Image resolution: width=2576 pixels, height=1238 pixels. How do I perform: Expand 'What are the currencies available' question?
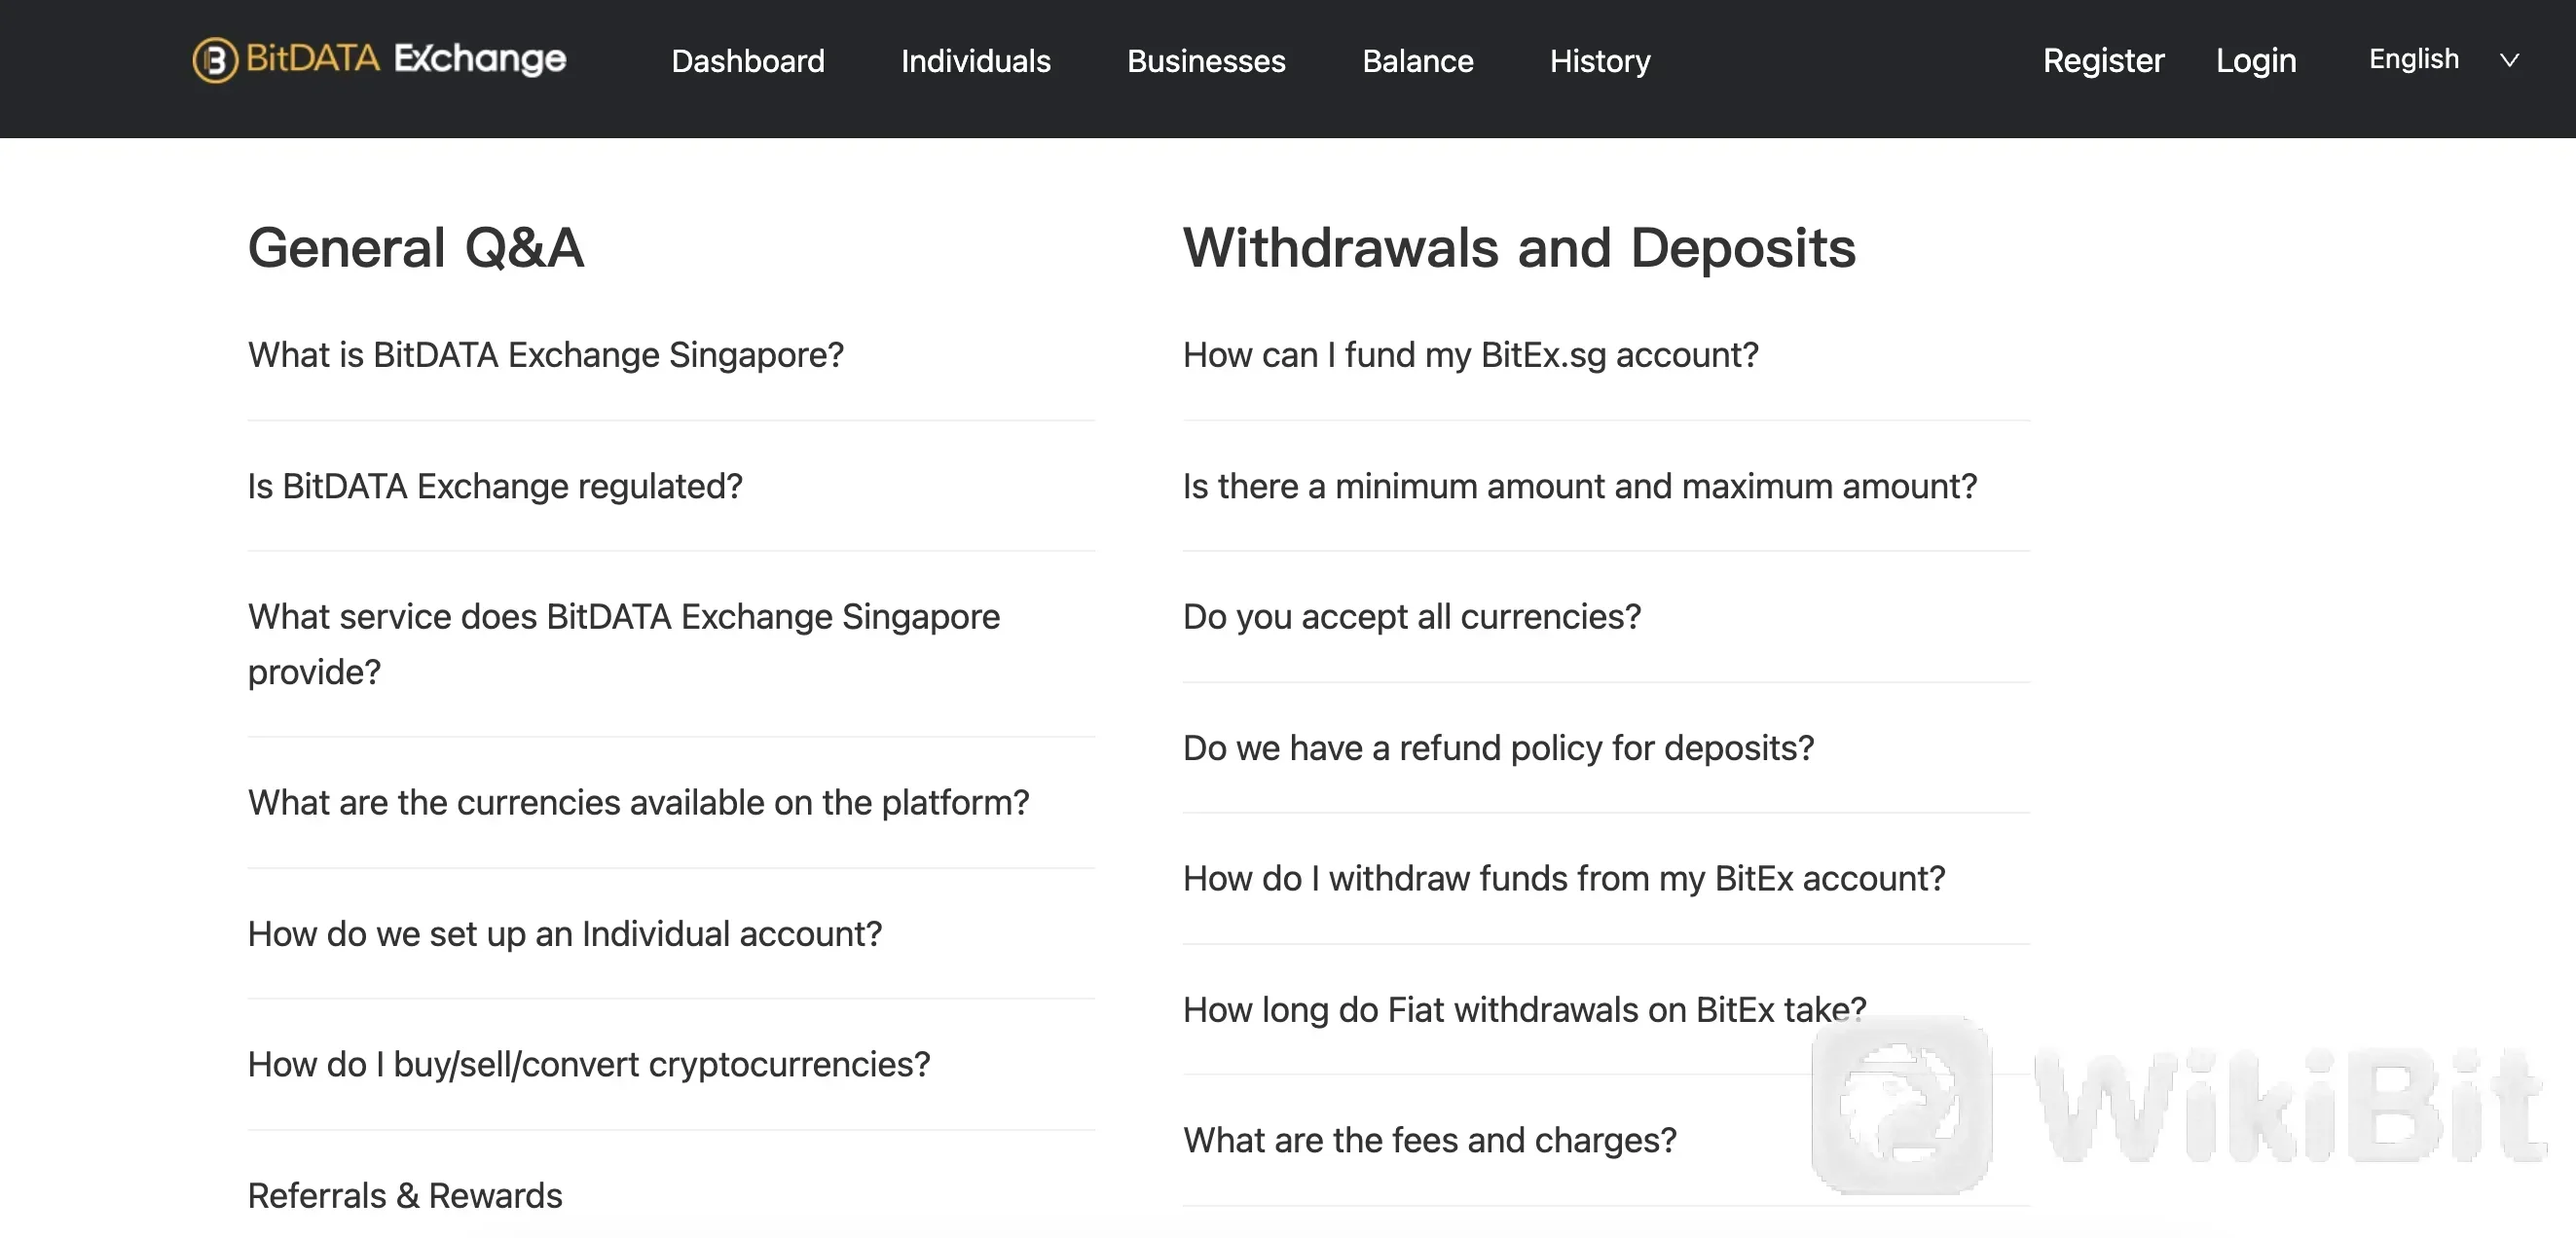click(x=671, y=803)
